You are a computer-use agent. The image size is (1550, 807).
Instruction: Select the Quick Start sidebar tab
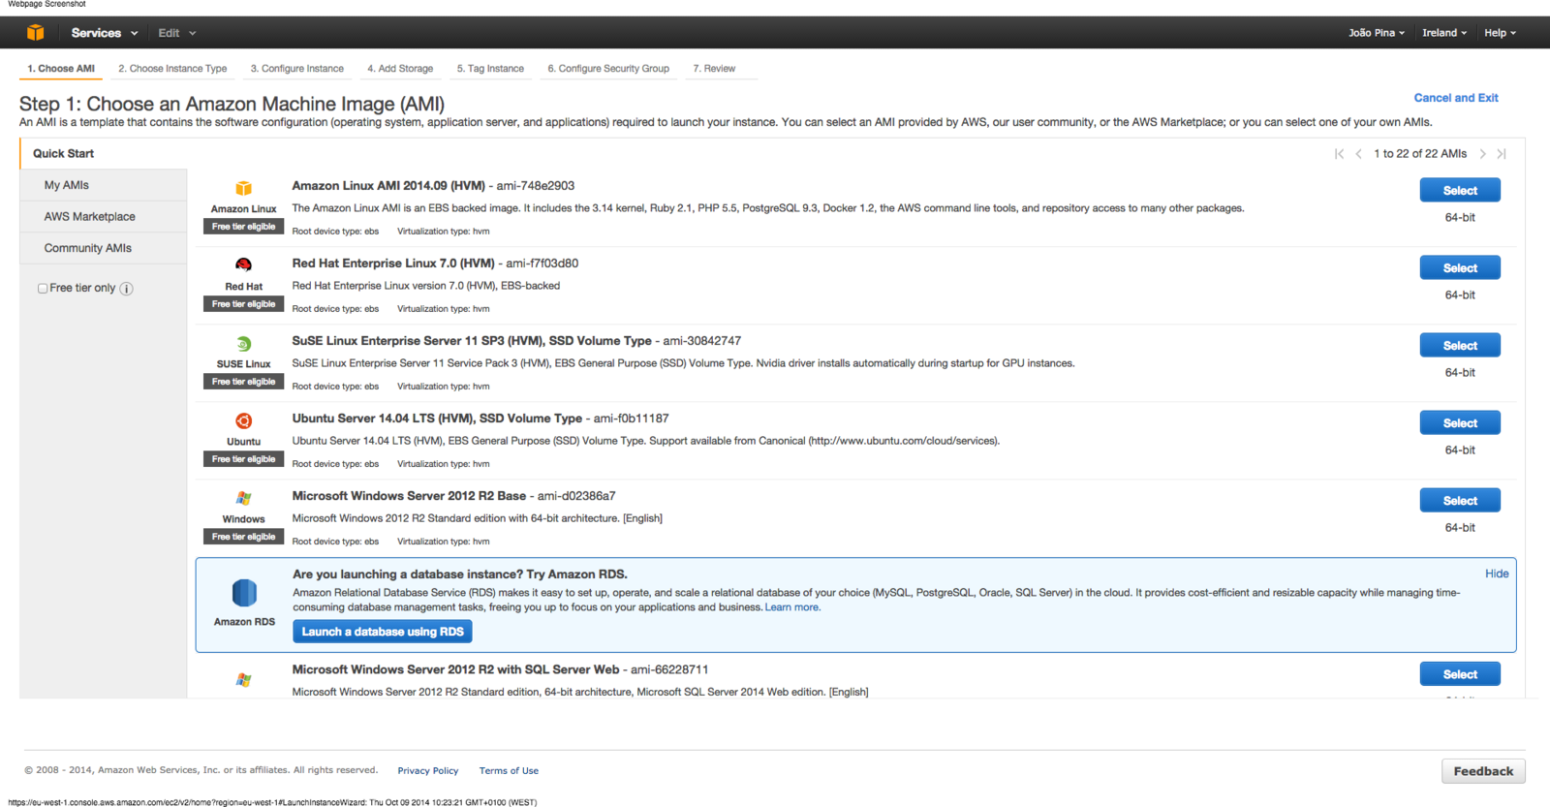pos(103,153)
